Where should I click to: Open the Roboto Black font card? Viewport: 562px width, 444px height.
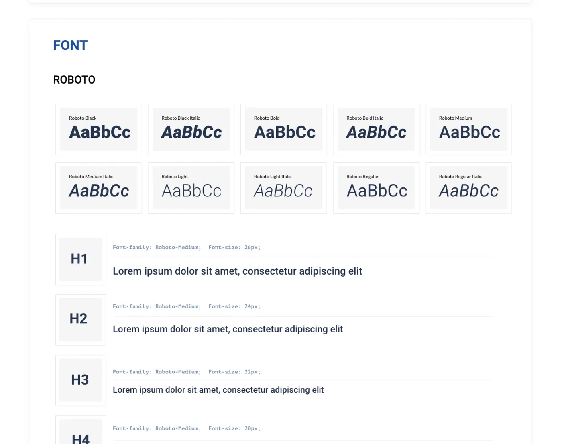click(99, 129)
